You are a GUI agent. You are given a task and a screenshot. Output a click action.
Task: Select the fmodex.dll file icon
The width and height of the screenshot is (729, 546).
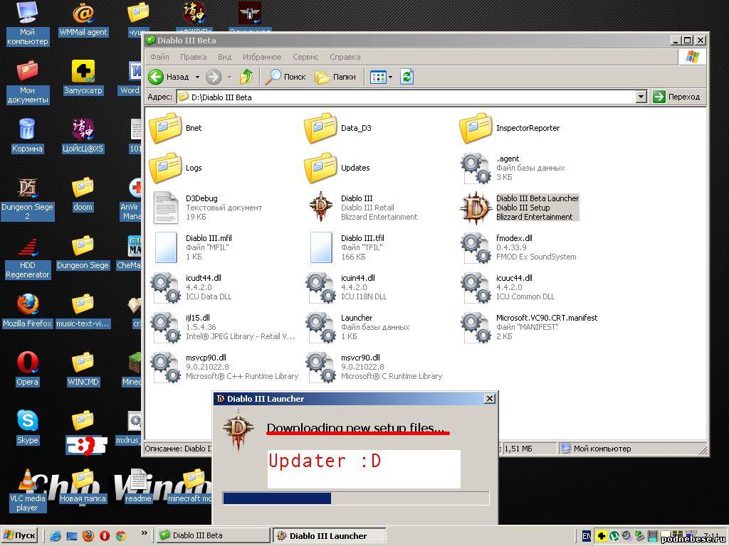(476, 248)
